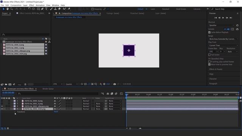Viewport: 242px width, 136px height.
Task: Hide layer 4 with its eye toggle
Action: (x=2, y=109)
